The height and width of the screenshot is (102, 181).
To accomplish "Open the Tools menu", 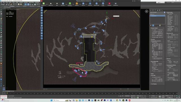I will (x=7, y=2).
